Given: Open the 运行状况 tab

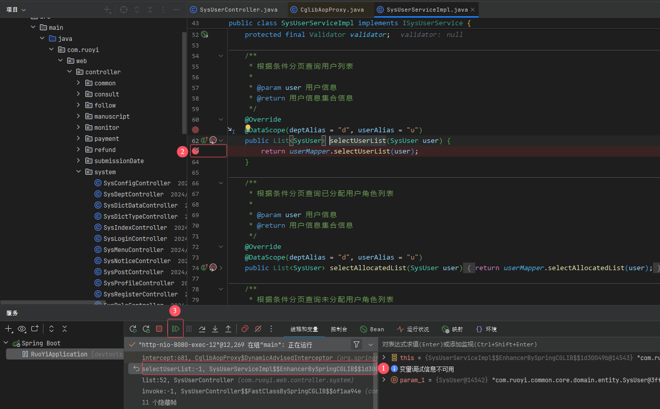Looking at the screenshot, I should 413,329.
